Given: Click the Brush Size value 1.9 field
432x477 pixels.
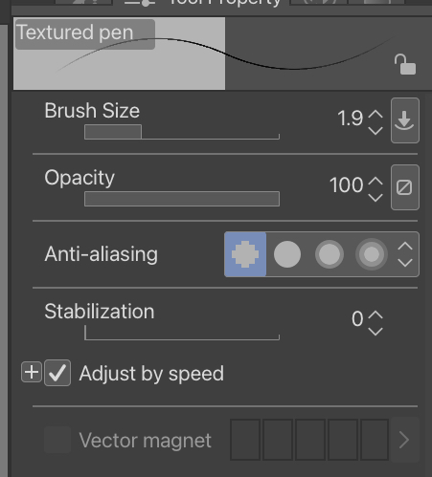Looking at the screenshot, I should coord(351,119).
